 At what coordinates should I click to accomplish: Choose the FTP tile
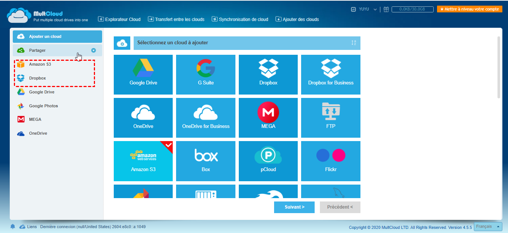[x=331, y=118]
